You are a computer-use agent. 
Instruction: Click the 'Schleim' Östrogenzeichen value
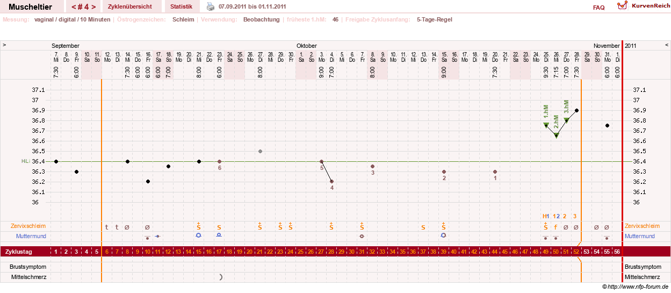point(183,19)
